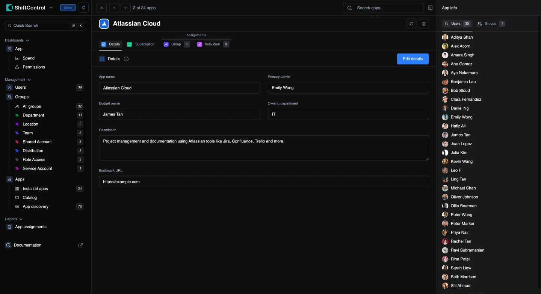Collapse the Reports section
The width and height of the screenshot is (541, 294).
[x=14, y=219]
